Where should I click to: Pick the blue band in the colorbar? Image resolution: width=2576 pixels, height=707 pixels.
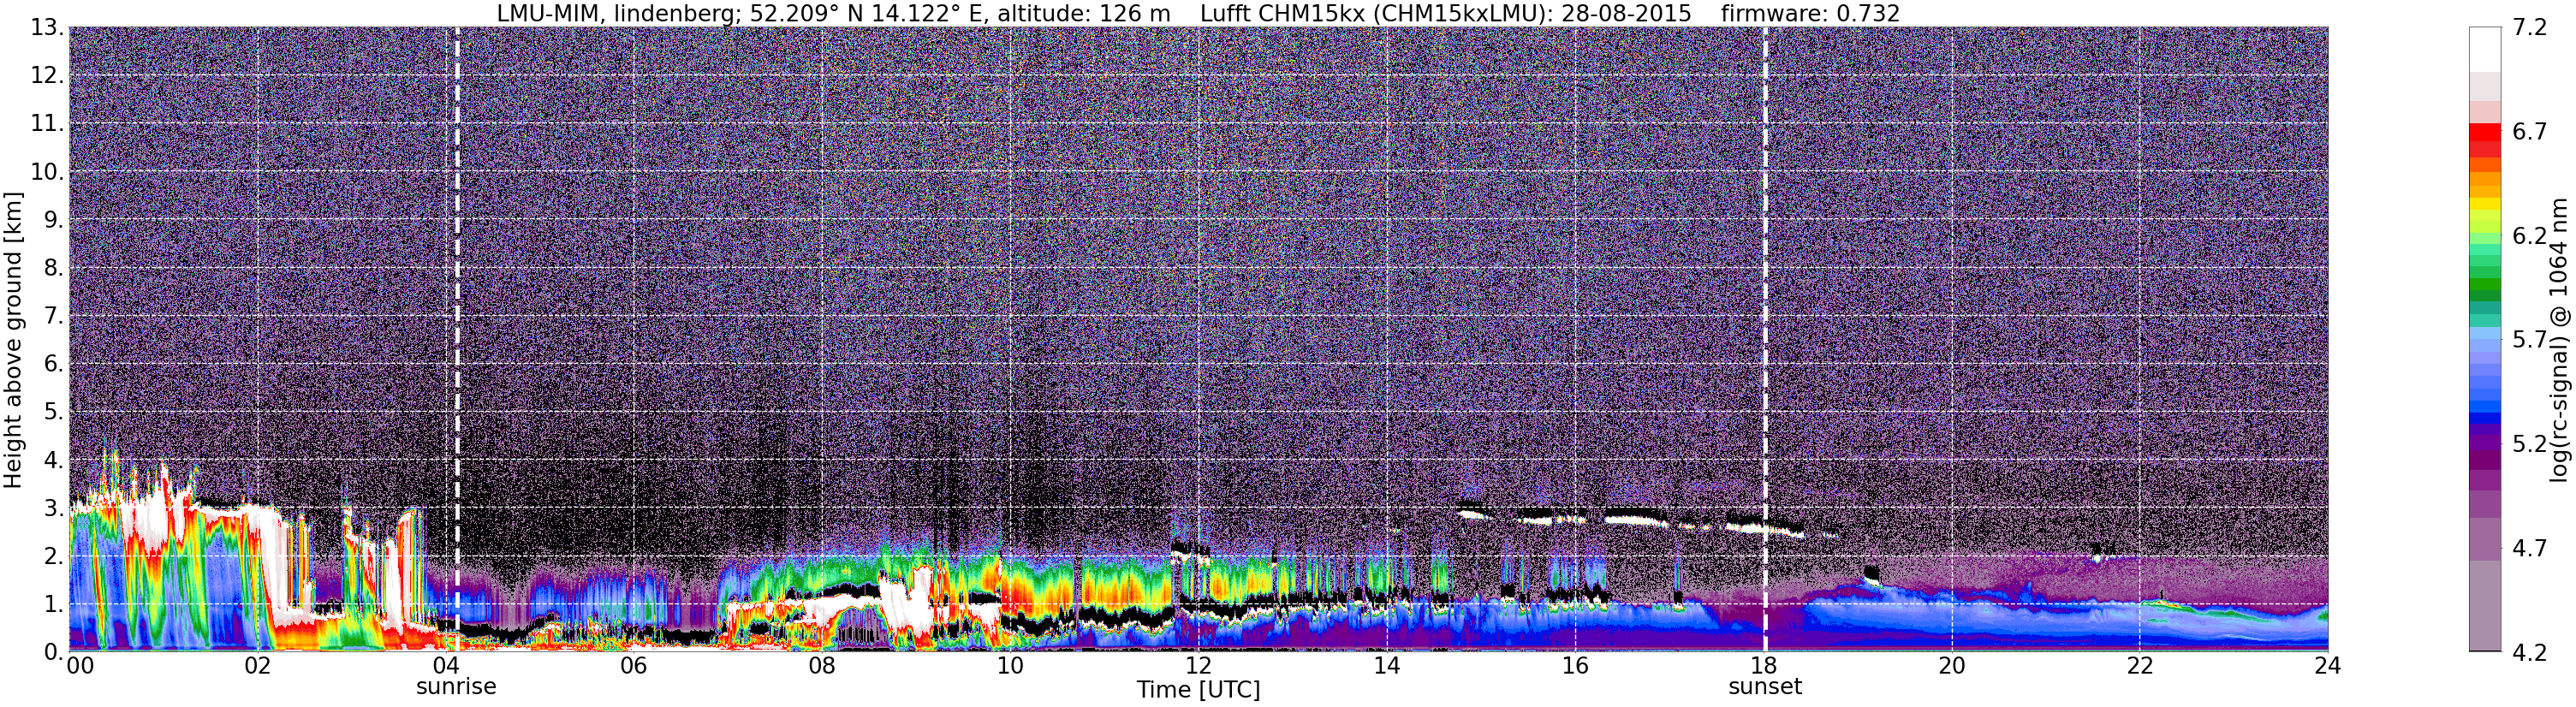(x=2484, y=418)
